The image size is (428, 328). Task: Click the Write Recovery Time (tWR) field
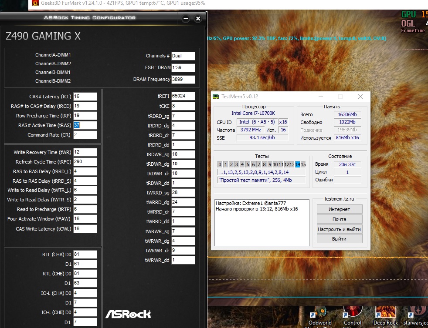85,152
